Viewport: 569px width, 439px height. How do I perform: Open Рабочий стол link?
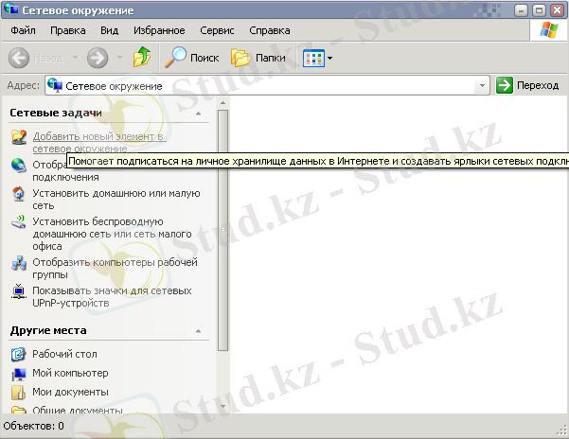(64, 354)
